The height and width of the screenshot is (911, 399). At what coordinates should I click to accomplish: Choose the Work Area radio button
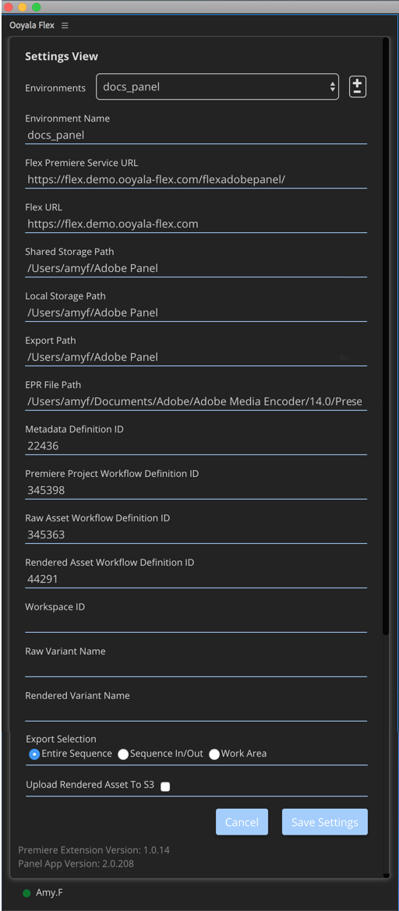coord(214,754)
